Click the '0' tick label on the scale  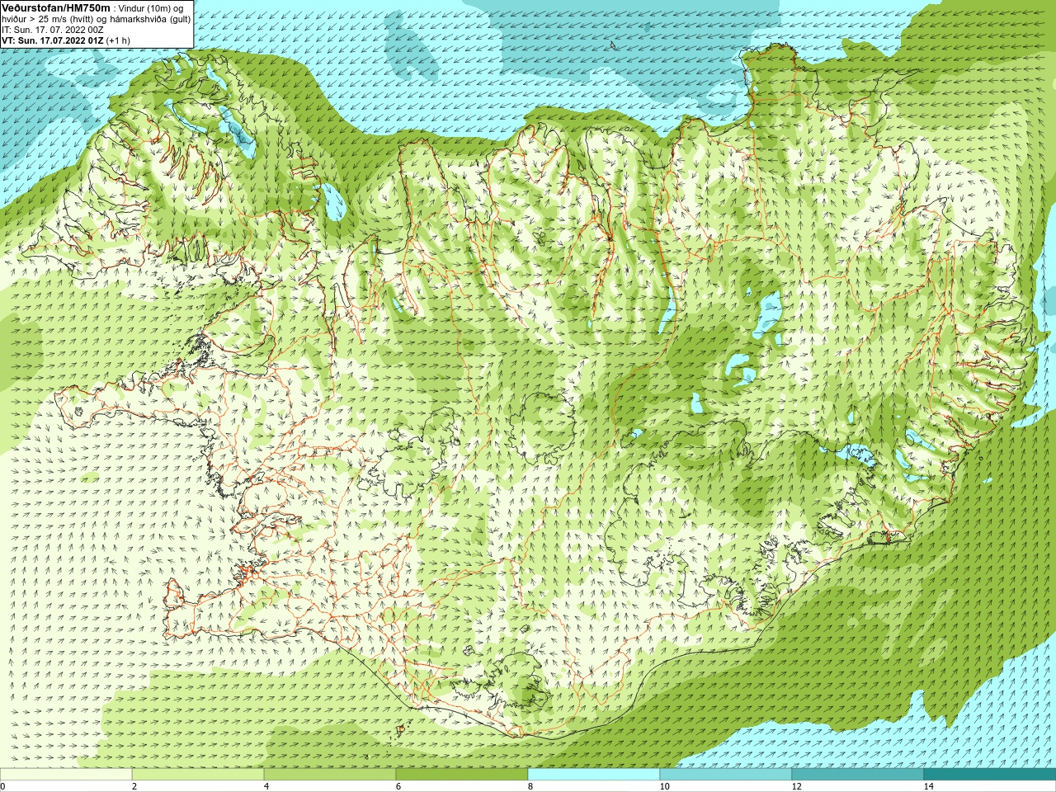tap(3, 786)
